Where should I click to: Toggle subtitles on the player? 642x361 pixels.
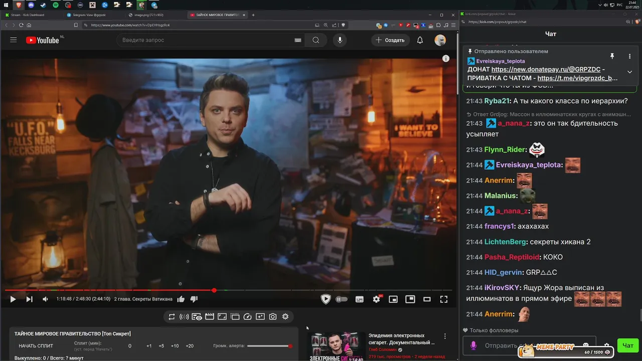360,299
